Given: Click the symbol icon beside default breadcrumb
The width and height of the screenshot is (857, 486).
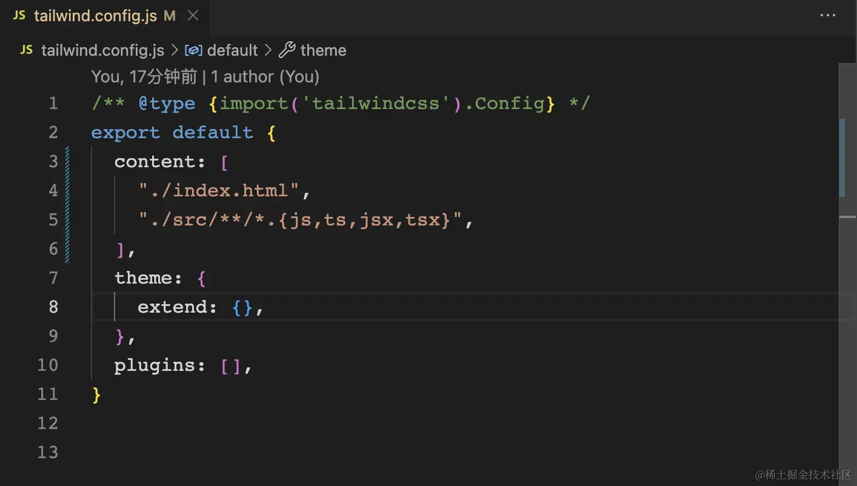Looking at the screenshot, I should tap(193, 50).
